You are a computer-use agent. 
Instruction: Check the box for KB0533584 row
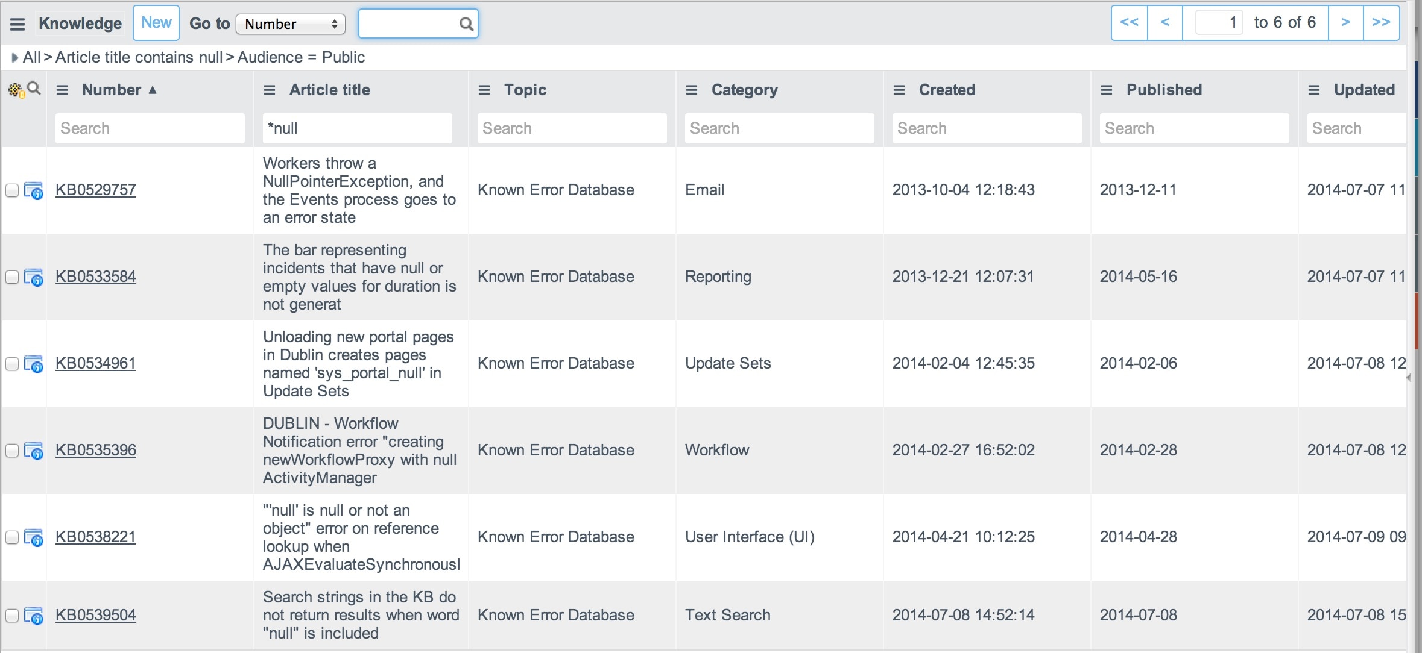click(x=12, y=277)
